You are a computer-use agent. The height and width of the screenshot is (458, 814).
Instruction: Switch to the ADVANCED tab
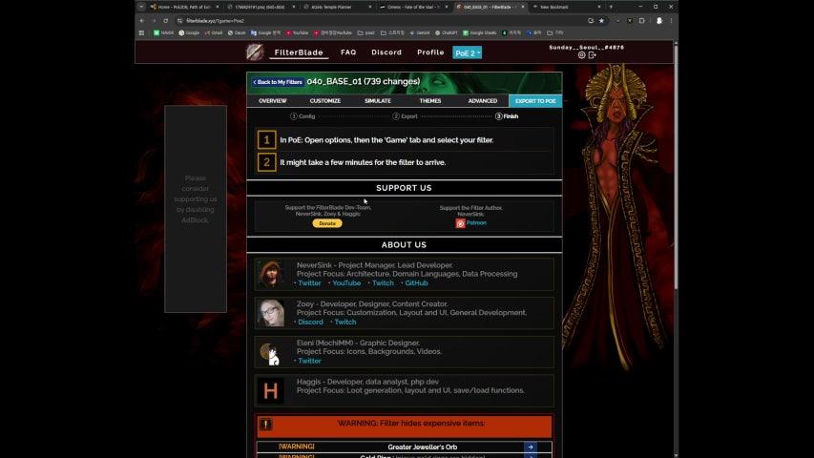pyautogui.click(x=482, y=101)
